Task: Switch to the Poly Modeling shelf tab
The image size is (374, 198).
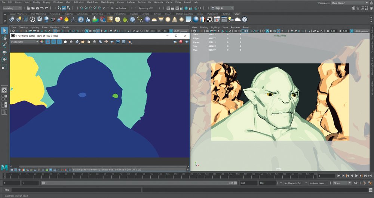Action: click(x=38, y=14)
